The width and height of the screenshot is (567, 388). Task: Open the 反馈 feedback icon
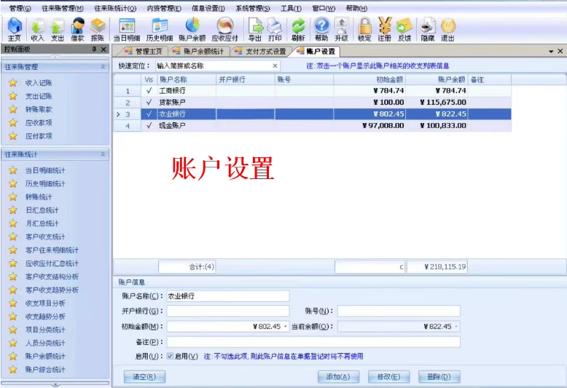coord(404,30)
